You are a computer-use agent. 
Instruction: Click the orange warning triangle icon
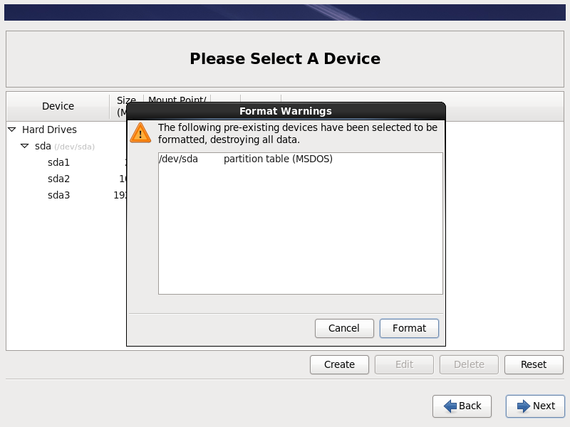(141, 132)
